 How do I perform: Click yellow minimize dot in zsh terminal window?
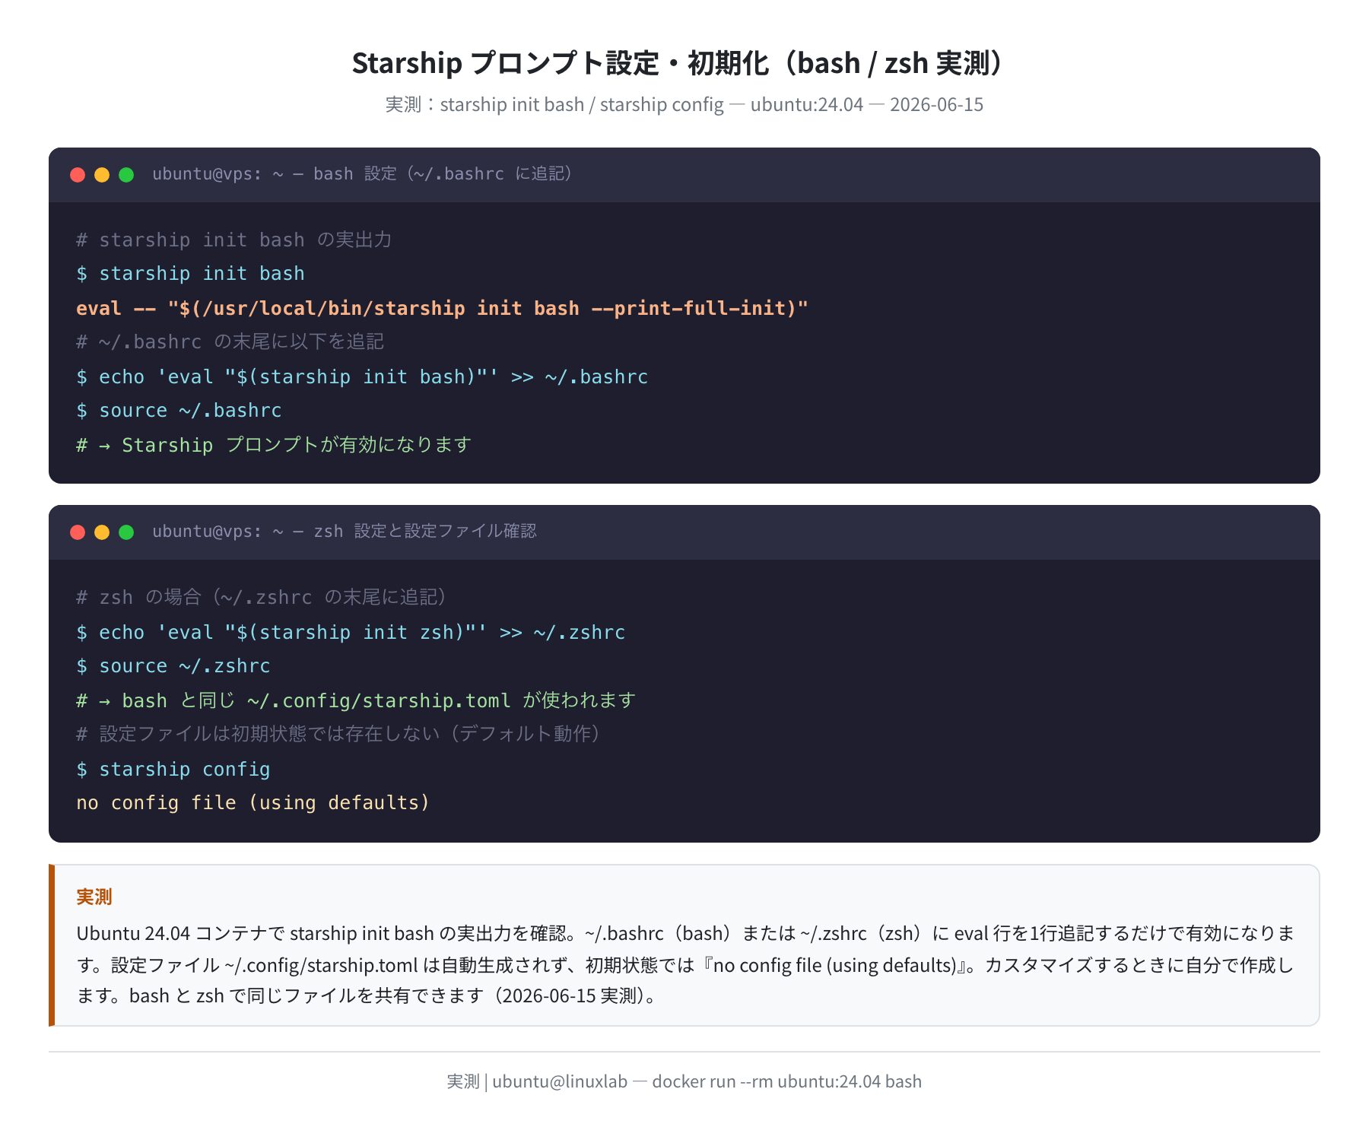click(x=102, y=532)
